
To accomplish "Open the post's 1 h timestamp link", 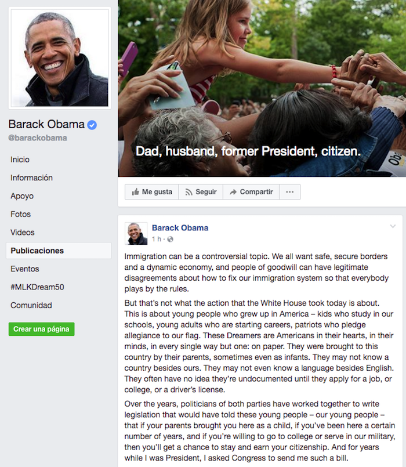I will (157, 239).
